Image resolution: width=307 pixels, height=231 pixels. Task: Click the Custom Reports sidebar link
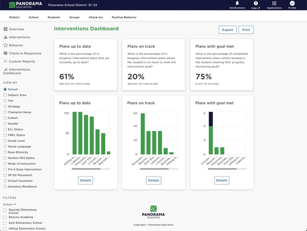pos(22,61)
